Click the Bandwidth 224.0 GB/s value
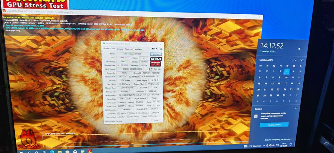 click(x=153, y=91)
